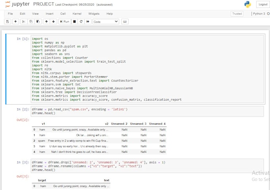Open the File menu
This screenshot has width=270, height=190.
pyautogui.click(x=10, y=13)
